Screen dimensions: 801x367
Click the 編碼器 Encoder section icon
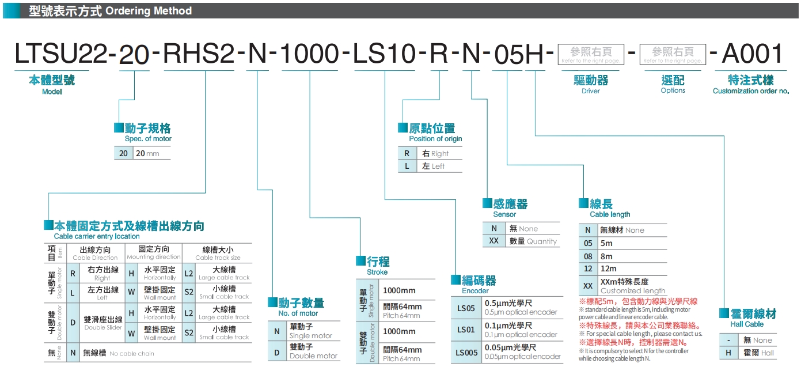tap(454, 279)
